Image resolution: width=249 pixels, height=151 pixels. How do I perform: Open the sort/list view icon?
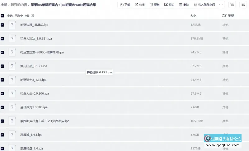tap(243, 5)
